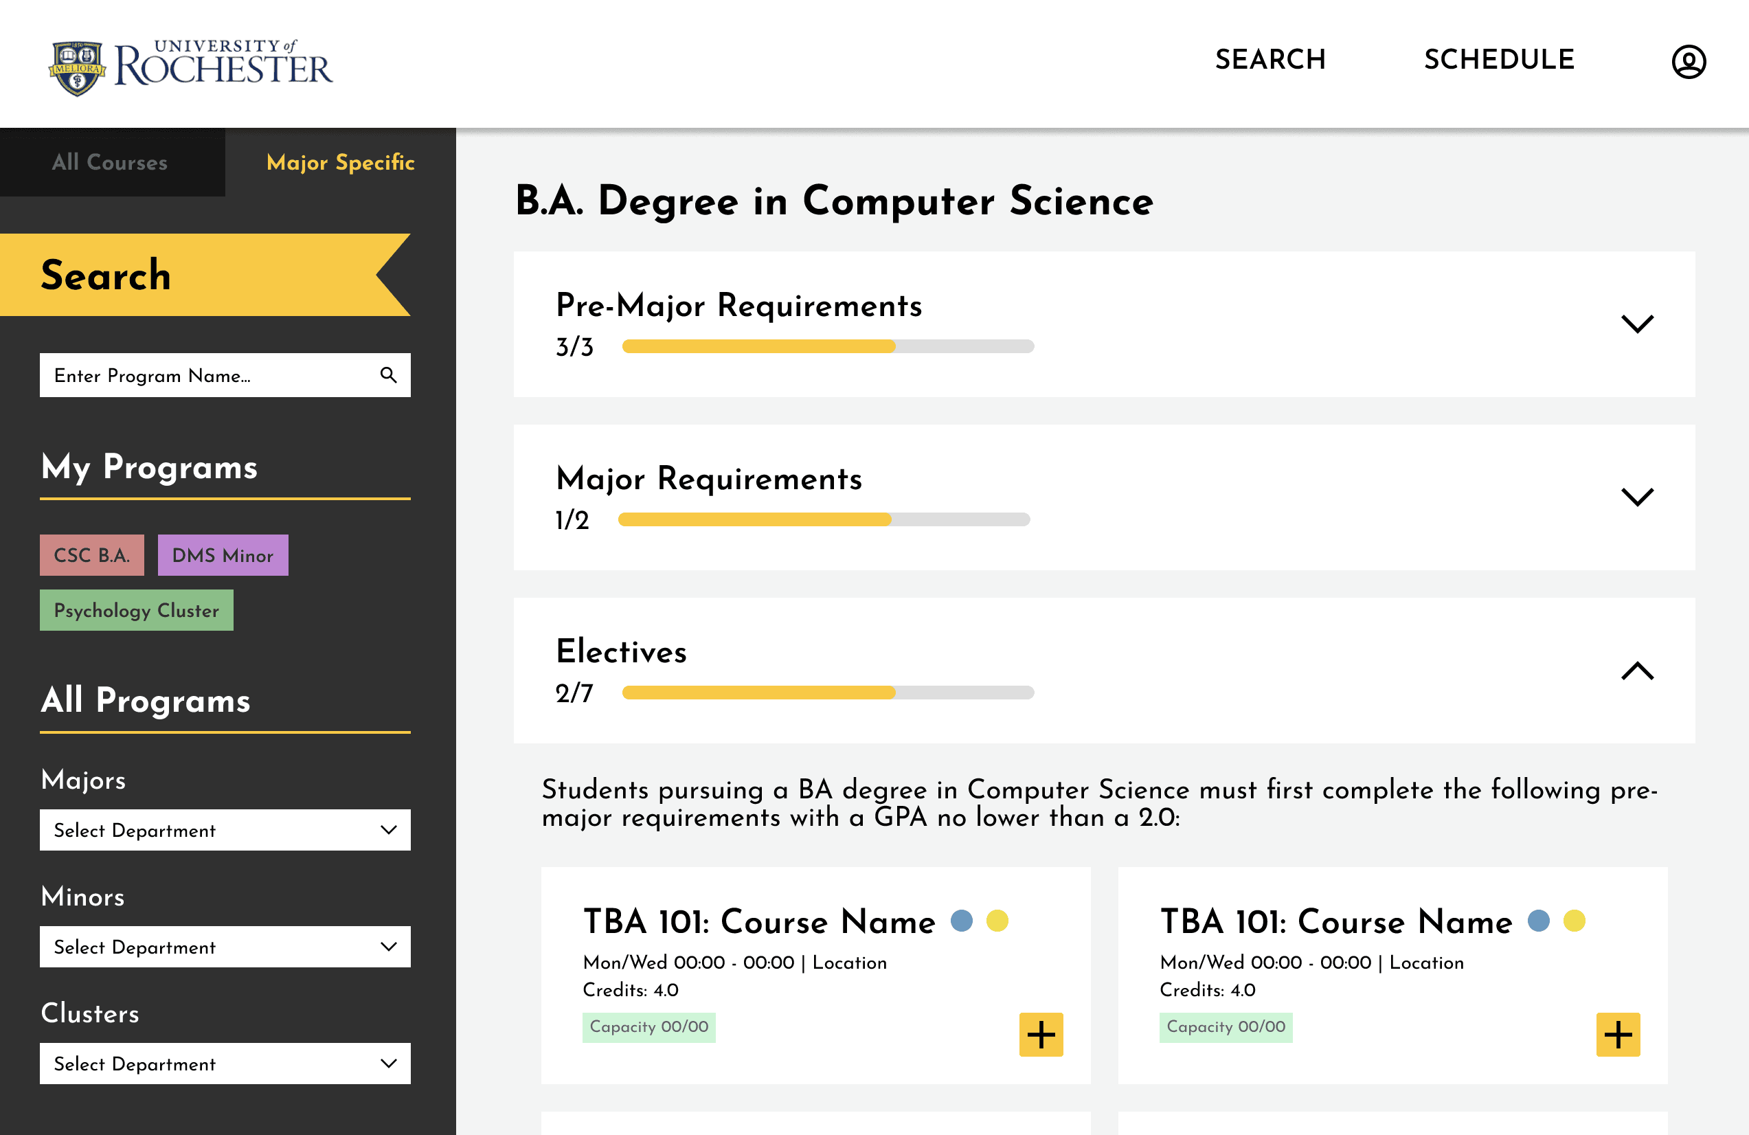Click yellow dot on second course card
Viewport: 1749px width, 1135px height.
click(1574, 921)
